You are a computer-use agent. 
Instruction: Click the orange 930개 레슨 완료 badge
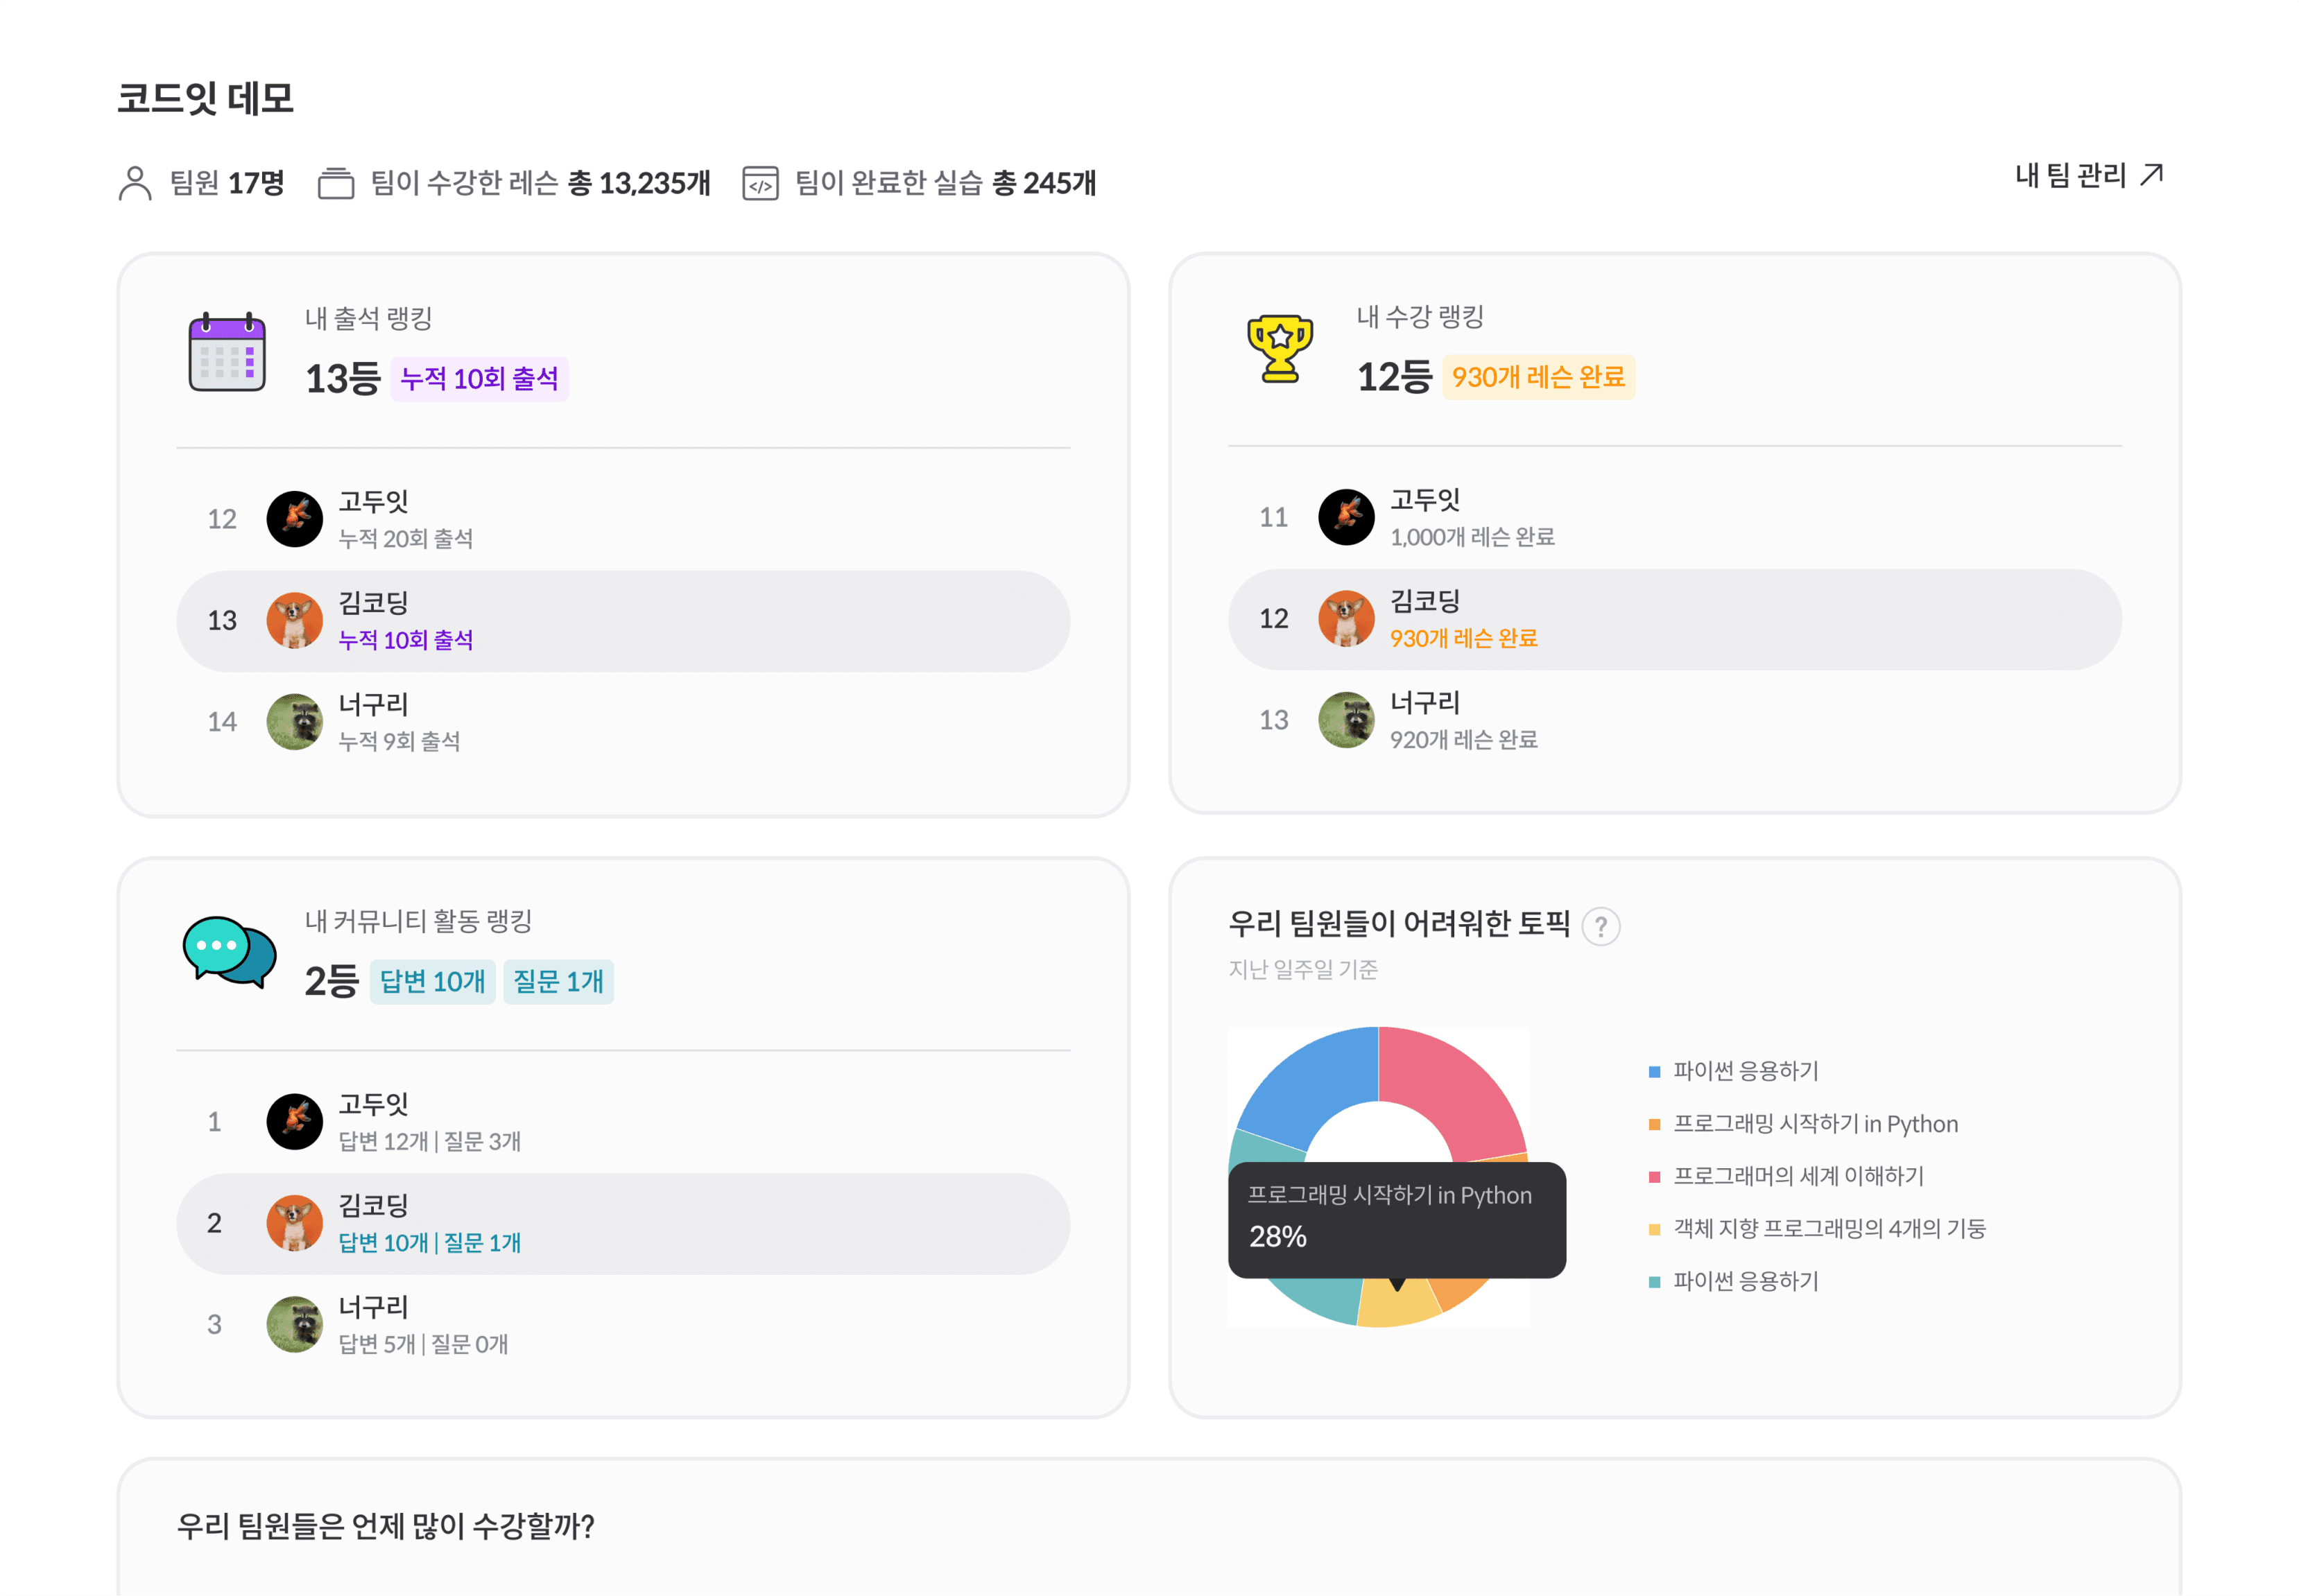(1537, 377)
